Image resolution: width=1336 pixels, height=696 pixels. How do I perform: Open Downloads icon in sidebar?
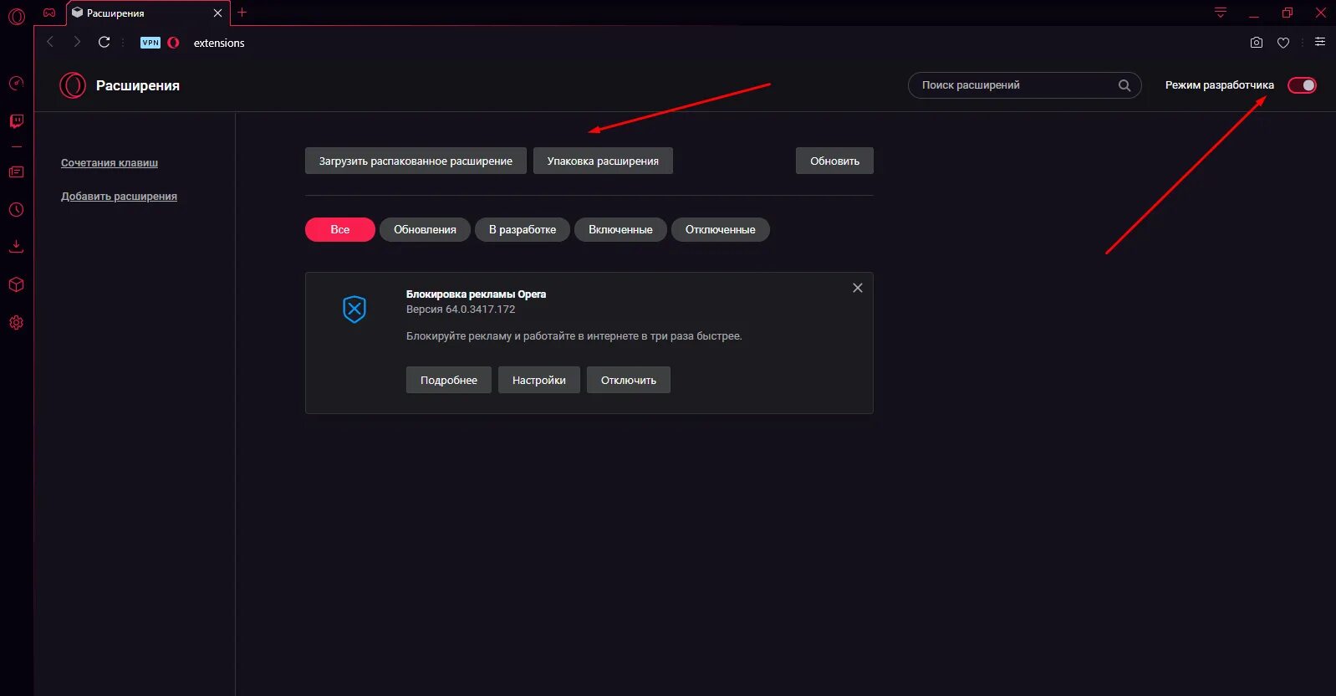tap(16, 246)
